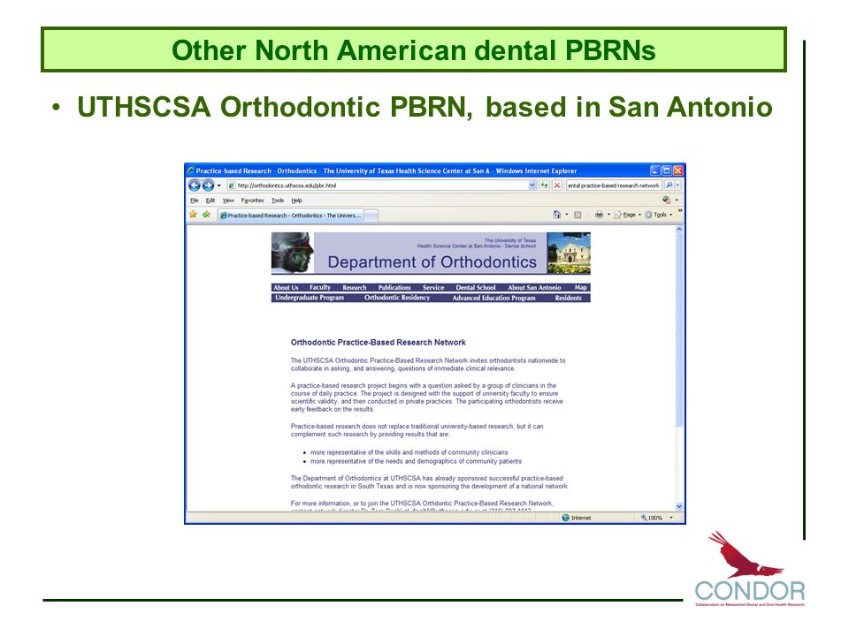Open the Favorites menu
This screenshot has width=849, height=636.
coord(252,201)
